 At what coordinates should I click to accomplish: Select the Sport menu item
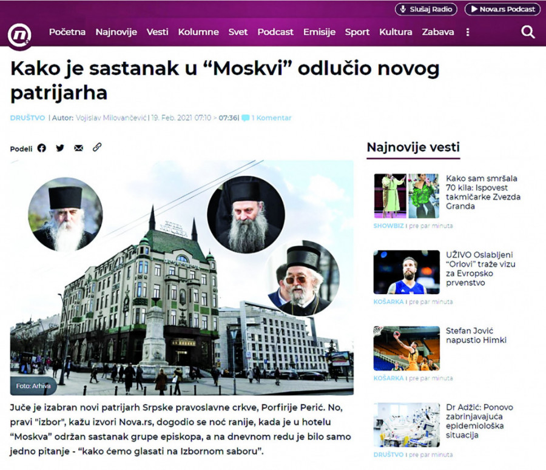(x=357, y=32)
